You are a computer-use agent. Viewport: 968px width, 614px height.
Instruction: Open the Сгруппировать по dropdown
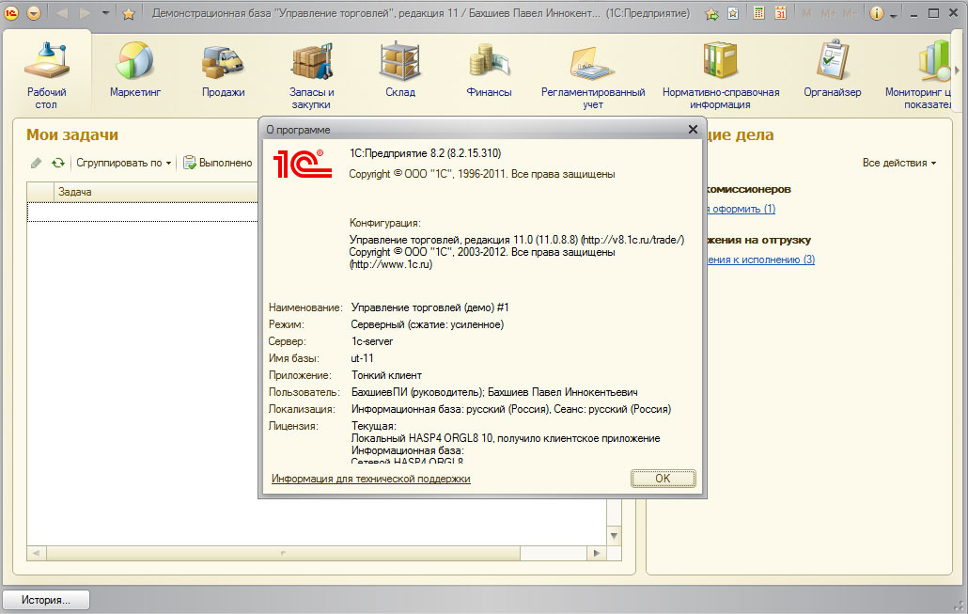tap(123, 163)
